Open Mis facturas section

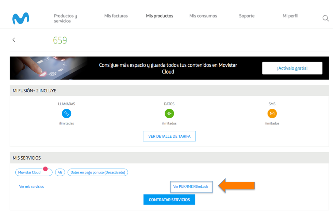click(116, 16)
